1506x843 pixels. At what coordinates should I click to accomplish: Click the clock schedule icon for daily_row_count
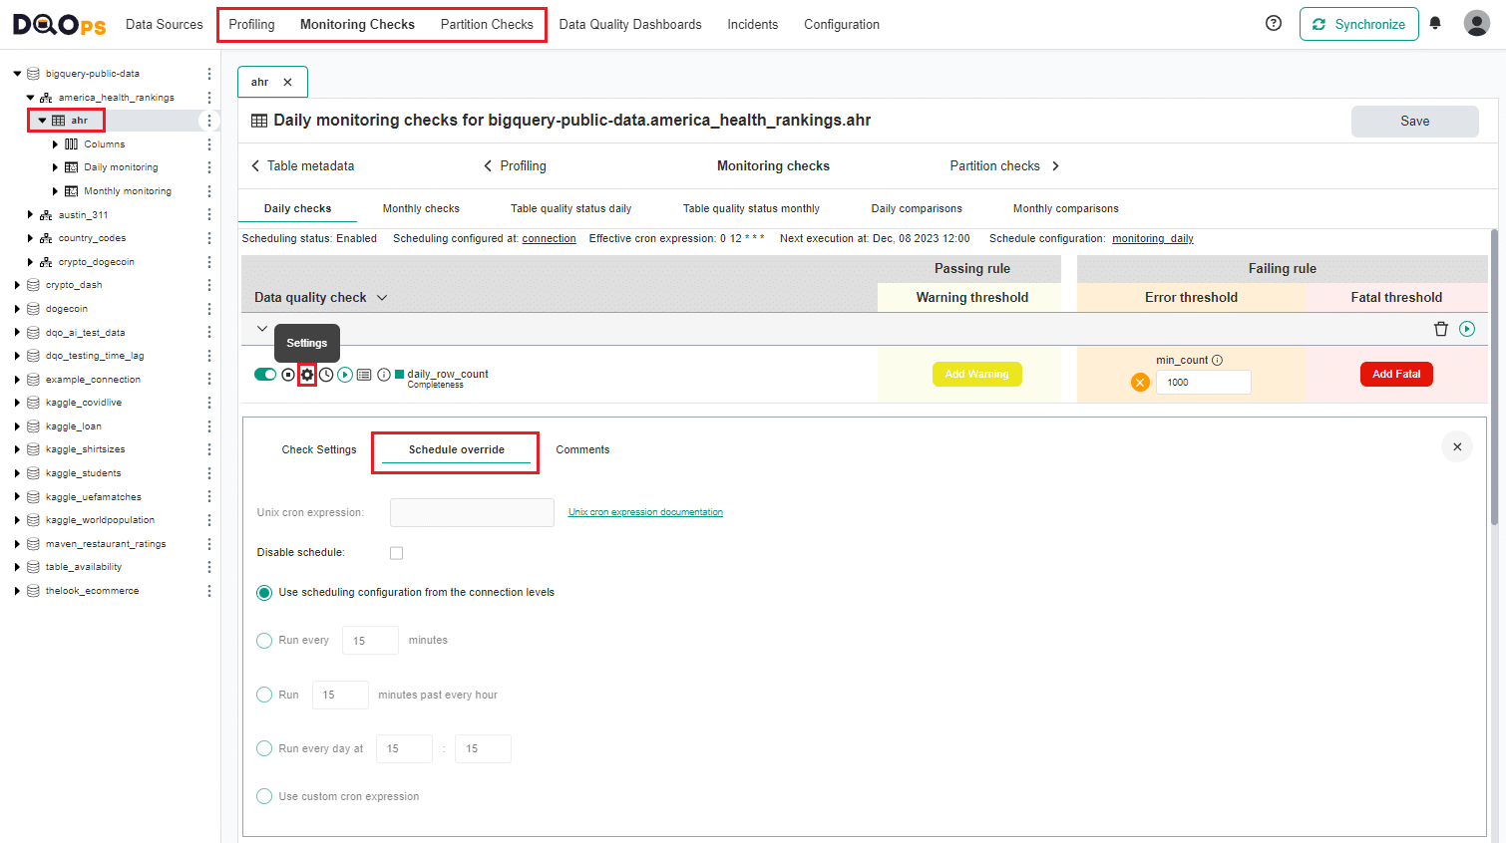tap(326, 375)
